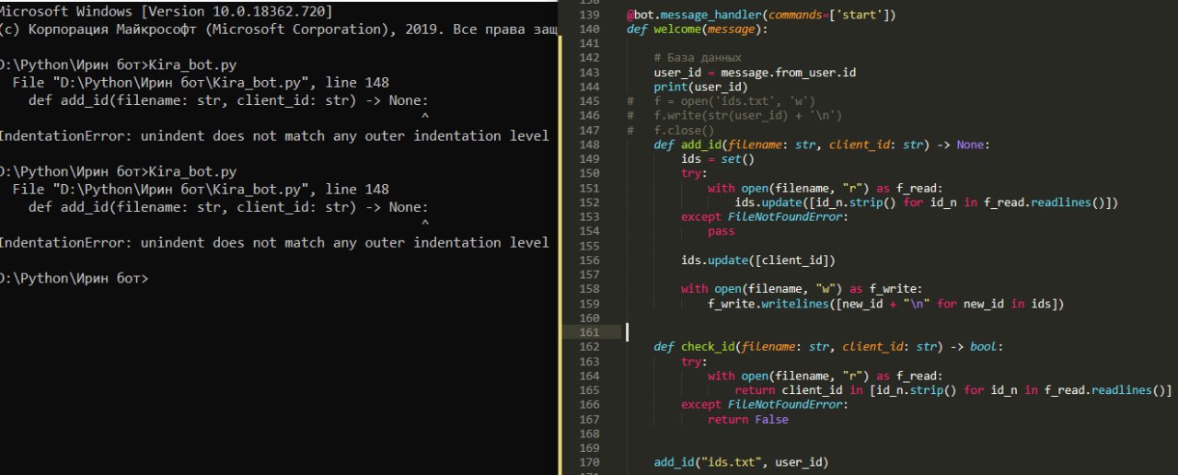Click line number 141 in the gutter
This screenshot has width=1178, height=475.
590,43
